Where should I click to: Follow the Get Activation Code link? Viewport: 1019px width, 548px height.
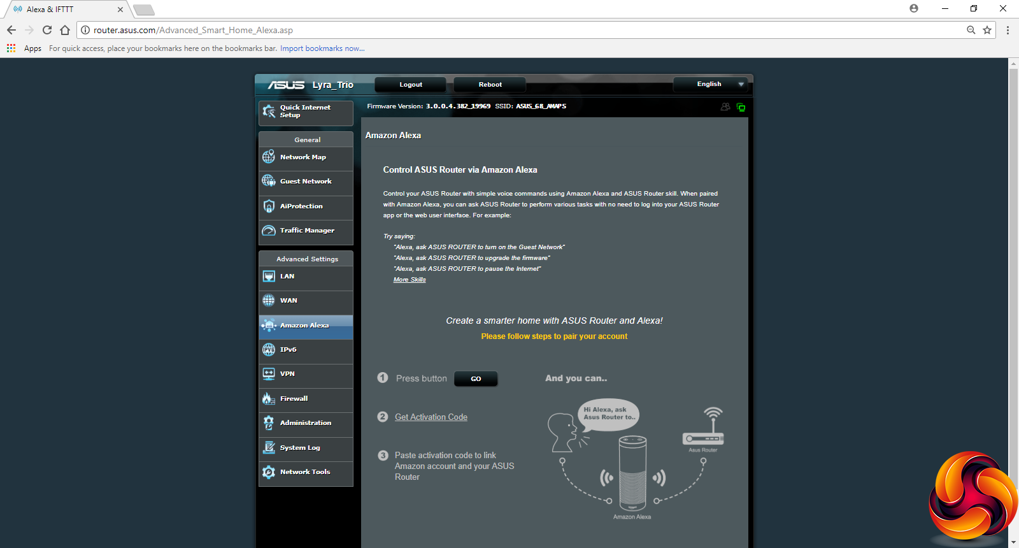(x=431, y=417)
